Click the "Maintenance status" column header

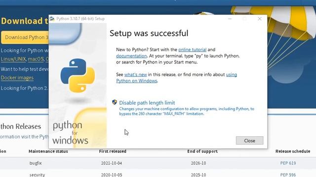pos(48,151)
